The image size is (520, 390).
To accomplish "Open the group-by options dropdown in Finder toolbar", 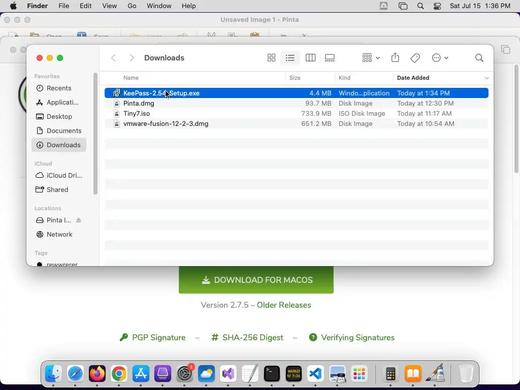I will click(371, 58).
